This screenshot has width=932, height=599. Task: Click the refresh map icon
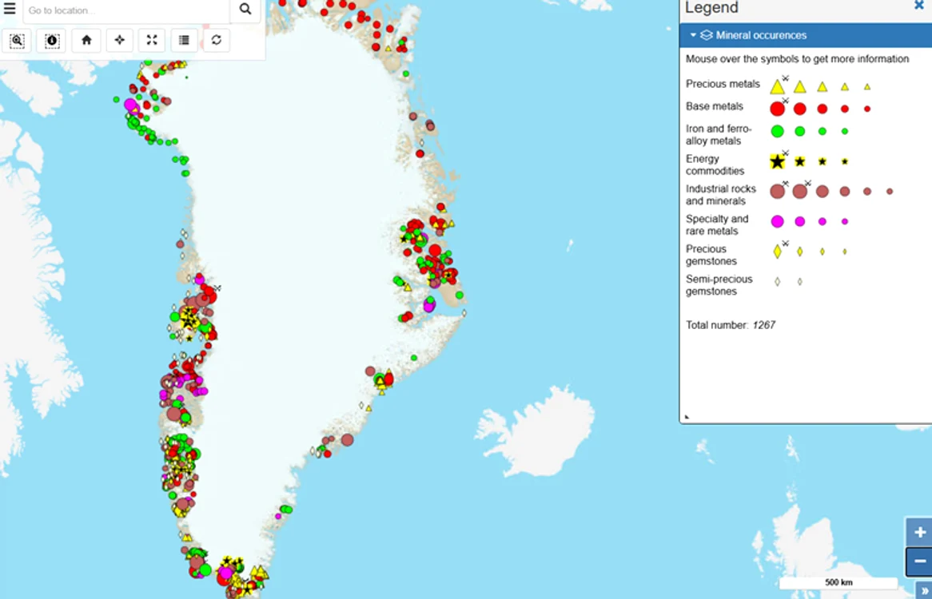217,41
